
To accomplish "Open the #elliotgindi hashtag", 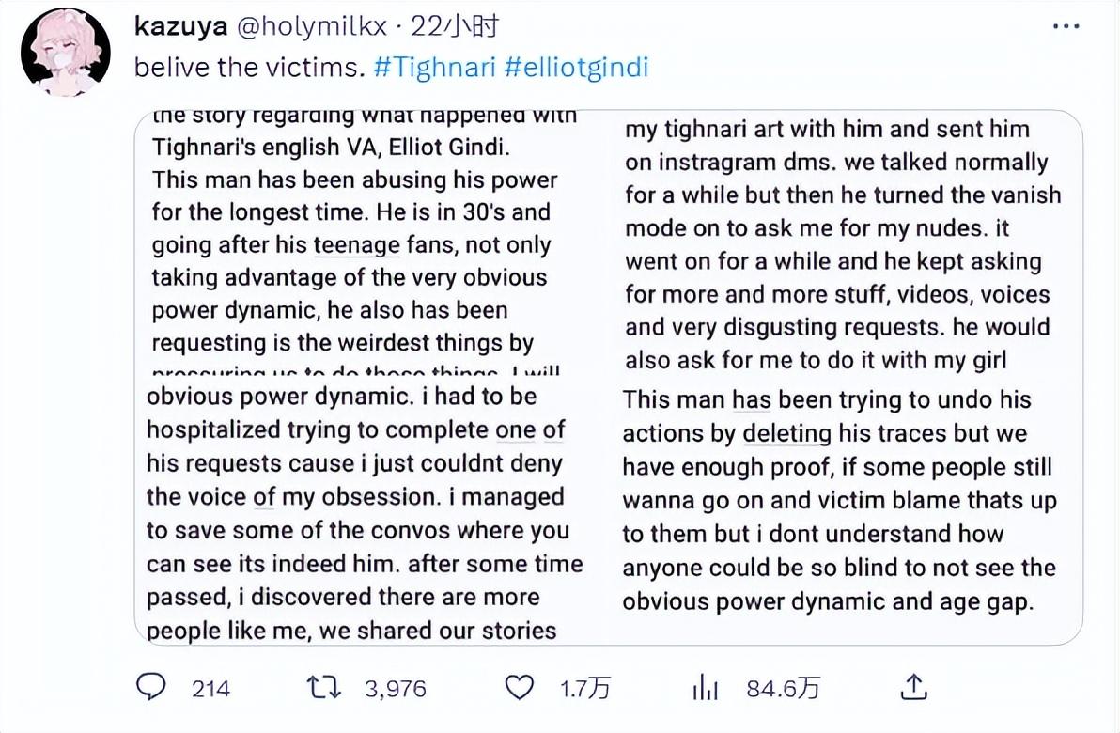I will (576, 68).
